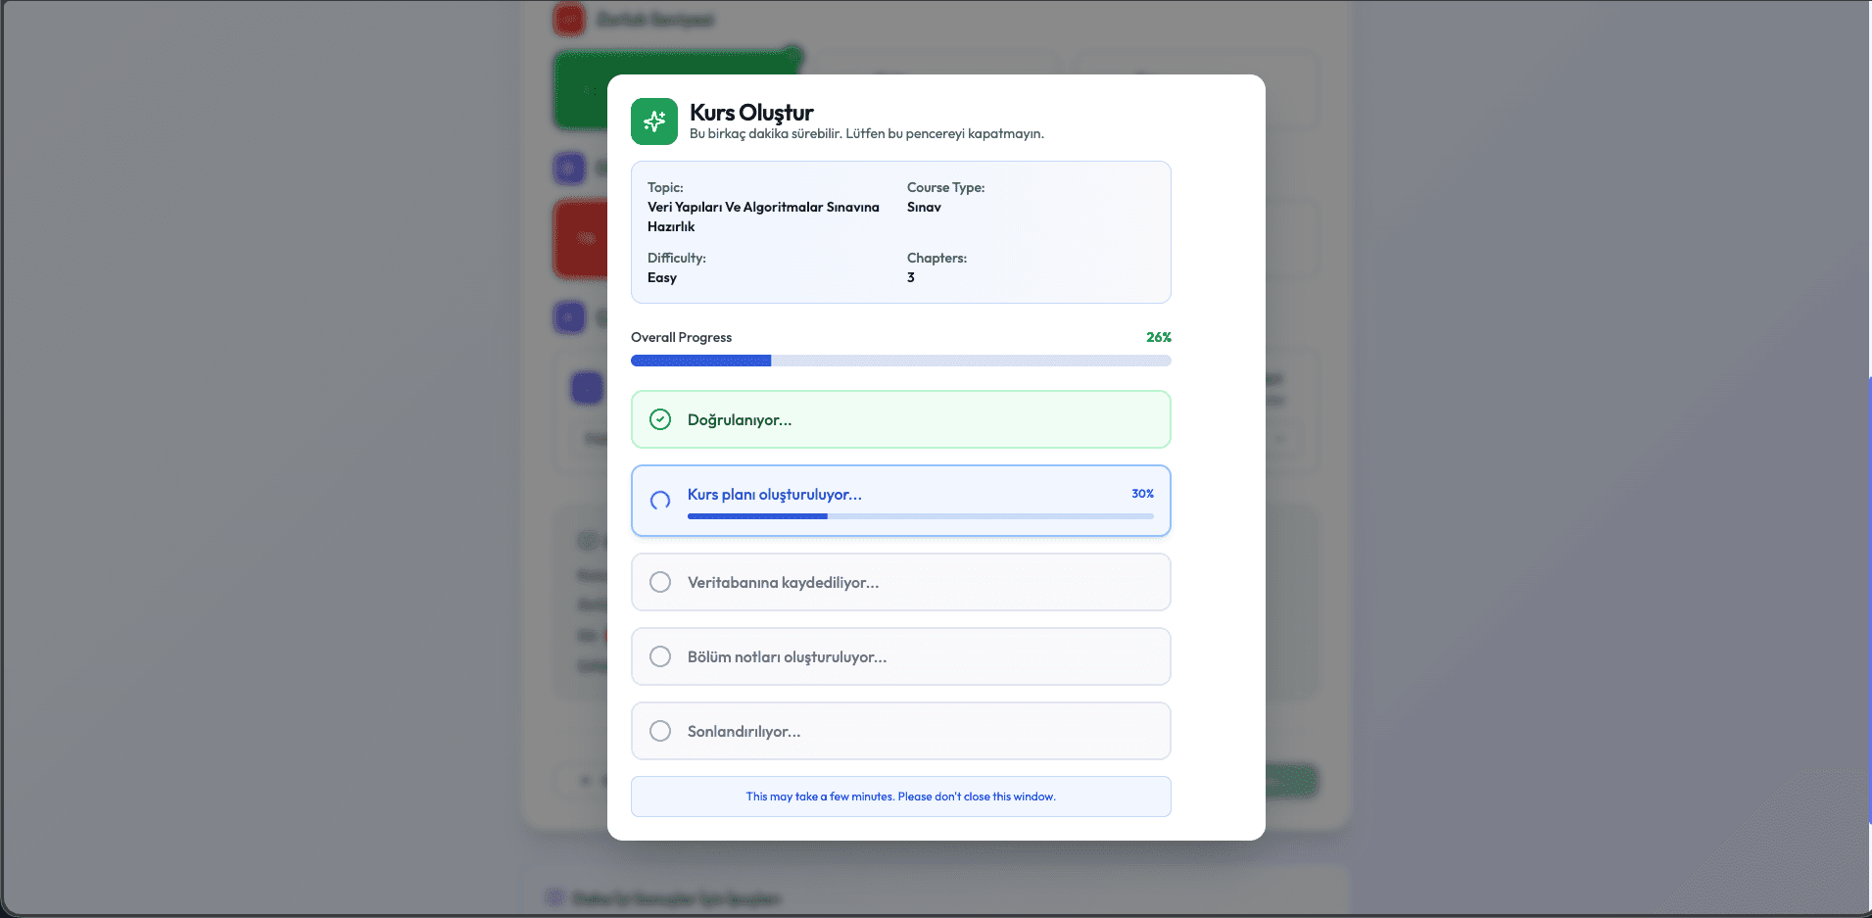Click the Bölüm notları oluşturuluyor step label text
The image size is (1872, 918).
[x=787, y=657]
